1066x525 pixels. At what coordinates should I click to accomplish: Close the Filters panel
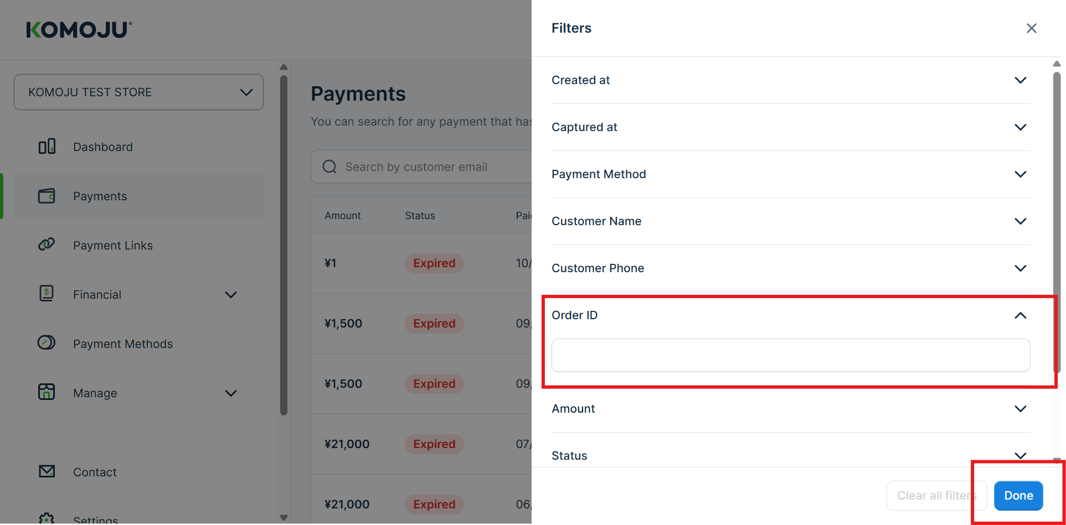click(1031, 28)
